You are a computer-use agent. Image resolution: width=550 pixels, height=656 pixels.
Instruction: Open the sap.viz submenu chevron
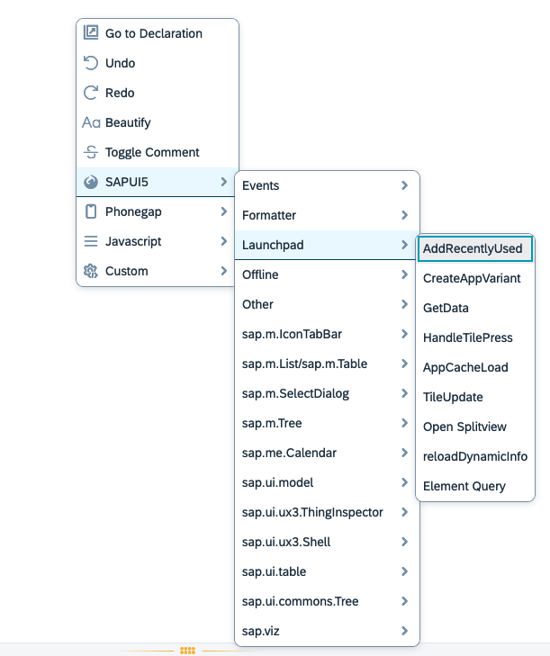pos(405,631)
